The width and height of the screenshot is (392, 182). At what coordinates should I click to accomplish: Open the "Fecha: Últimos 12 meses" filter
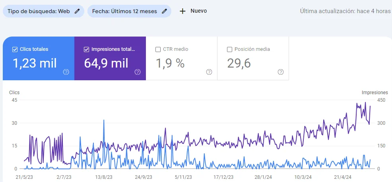click(x=124, y=11)
